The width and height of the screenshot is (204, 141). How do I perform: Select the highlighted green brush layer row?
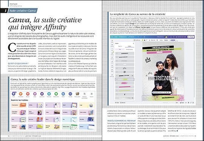point(125,79)
